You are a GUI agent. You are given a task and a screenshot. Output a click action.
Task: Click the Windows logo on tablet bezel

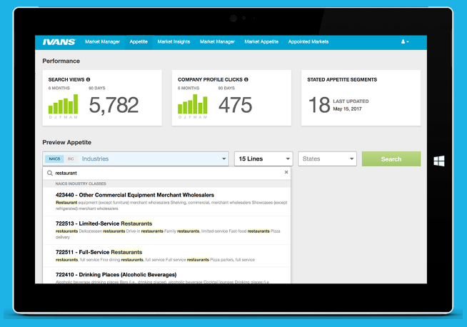[x=439, y=161]
